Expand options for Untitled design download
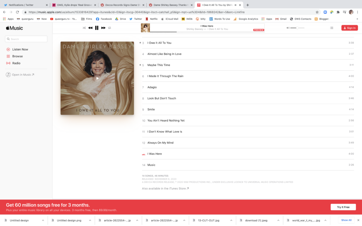362x226 pixels. tap(43, 220)
